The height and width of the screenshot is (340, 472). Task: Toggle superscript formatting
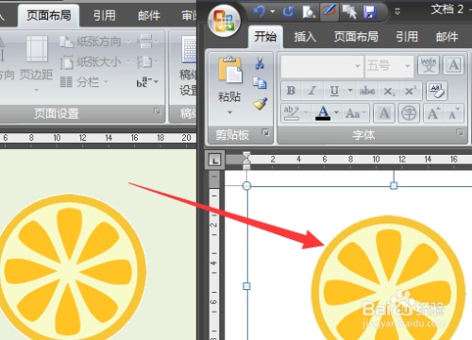410,91
